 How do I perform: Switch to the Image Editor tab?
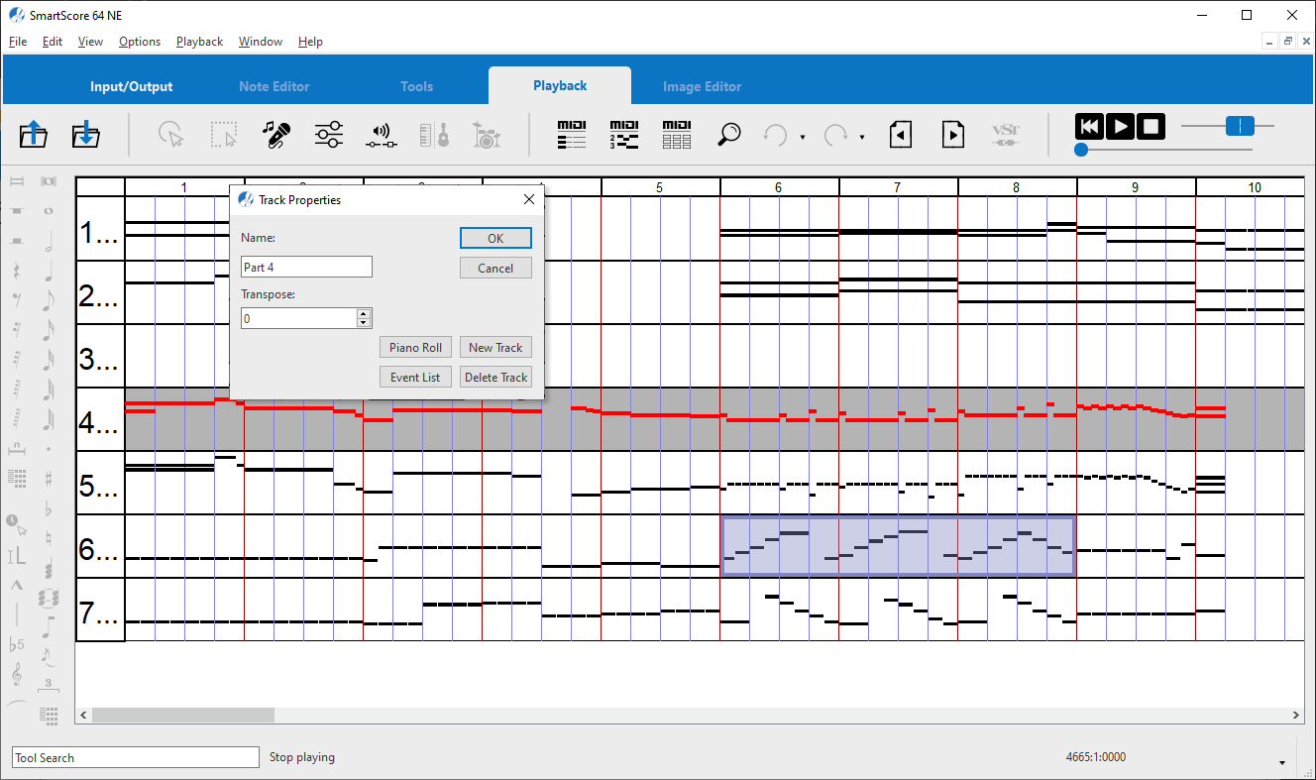pyautogui.click(x=703, y=86)
